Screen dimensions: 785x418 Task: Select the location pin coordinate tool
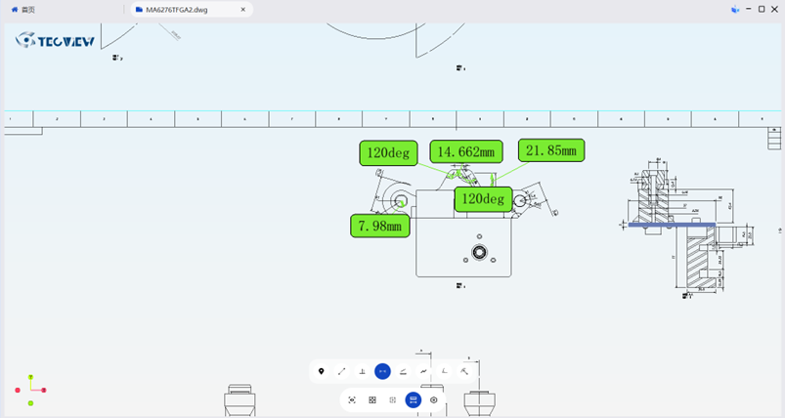[322, 371]
